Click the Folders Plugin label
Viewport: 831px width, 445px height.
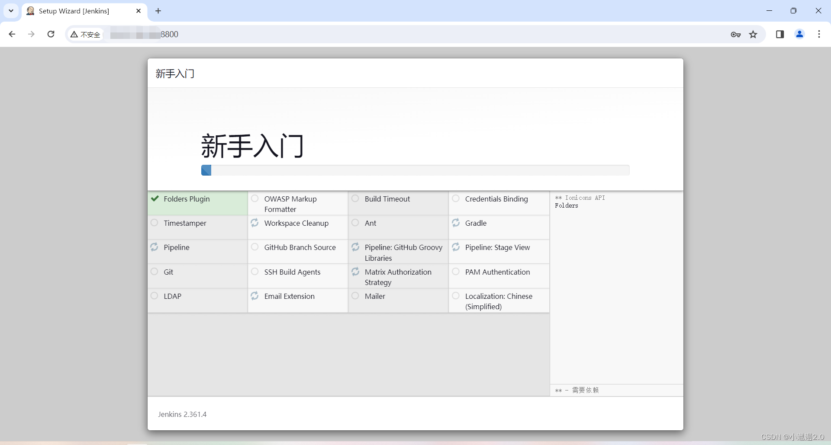tap(187, 199)
